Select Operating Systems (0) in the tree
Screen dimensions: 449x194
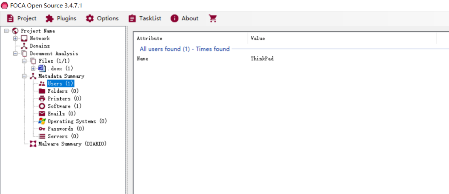coord(77,121)
